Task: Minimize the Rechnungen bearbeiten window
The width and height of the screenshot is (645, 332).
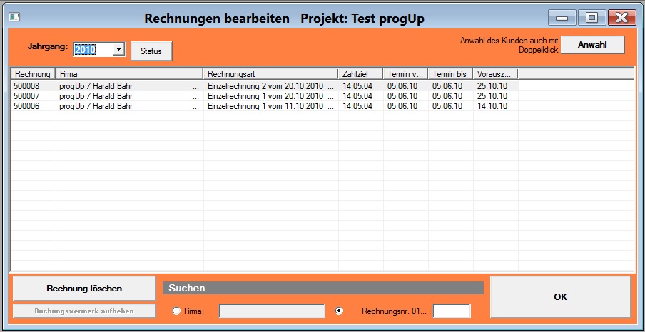Action: pyautogui.click(x=562, y=18)
